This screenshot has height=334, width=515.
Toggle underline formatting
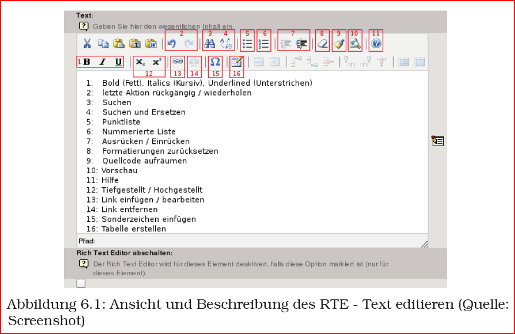tap(119, 62)
